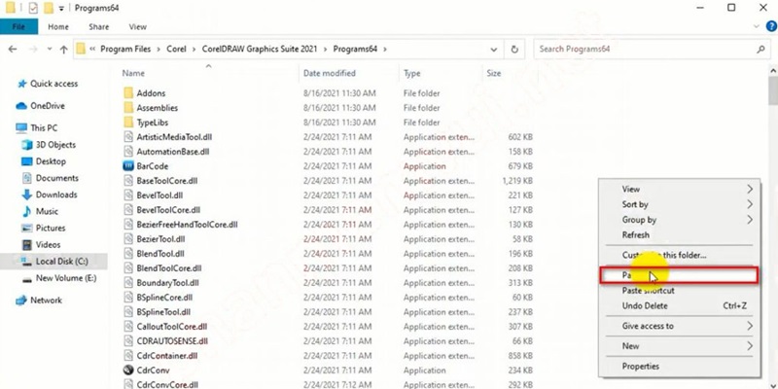Select the ArtisticMediaTool.dll file icon
The height and width of the screenshot is (389, 778).
pos(128,137)
